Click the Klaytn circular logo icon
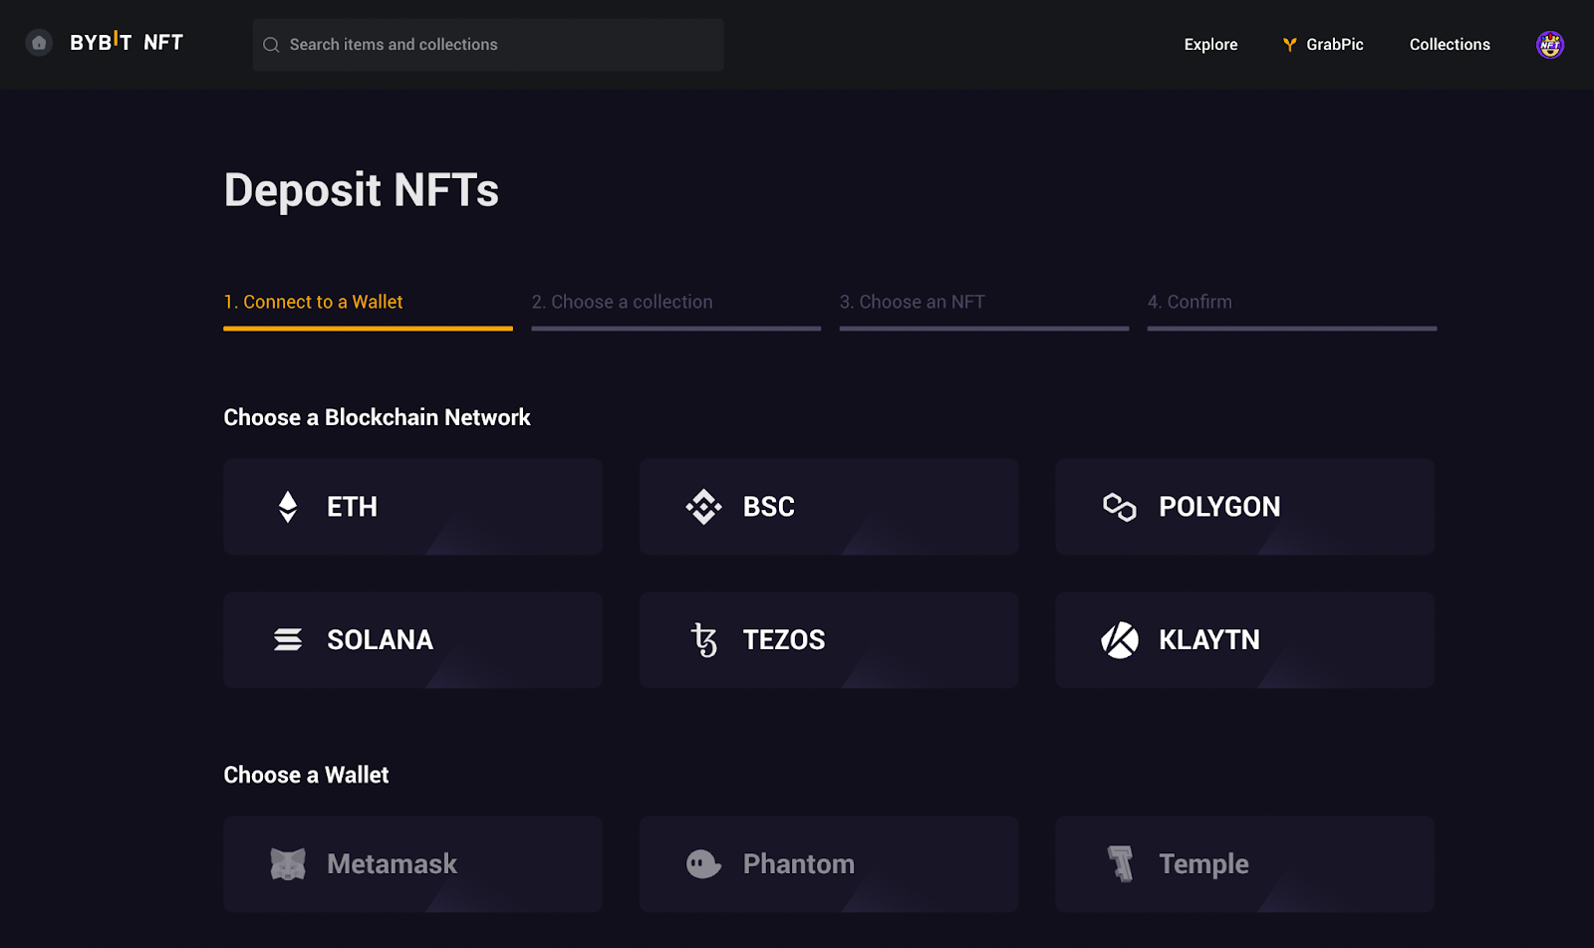Screen dimensions: 1594x948 click(x=1119, y=639)
